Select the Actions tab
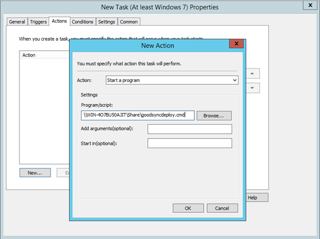320x239 pixels. [x=59, y=21]
